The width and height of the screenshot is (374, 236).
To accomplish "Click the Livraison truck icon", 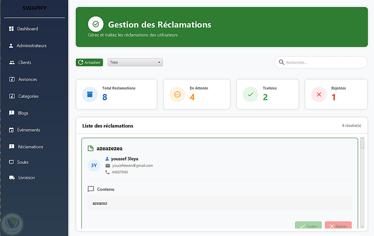I will tap(12, 177).
